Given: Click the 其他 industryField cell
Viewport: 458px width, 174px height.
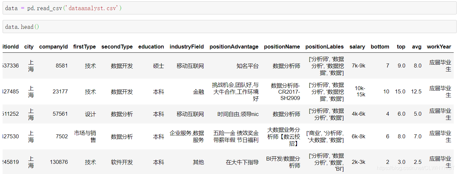Looking at the screenshot, I should pos(199,162).
